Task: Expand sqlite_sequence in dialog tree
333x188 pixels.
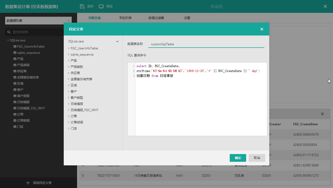Action: click(x=69, y=54)
